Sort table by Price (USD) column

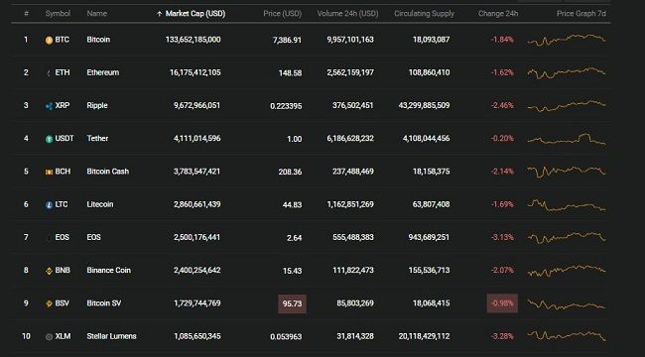tap(283, 14)
